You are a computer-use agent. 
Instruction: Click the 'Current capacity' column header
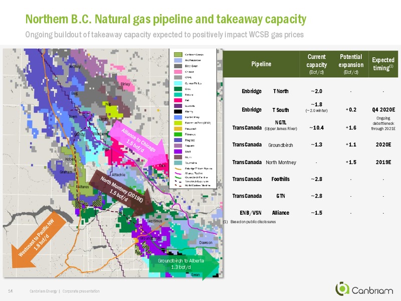pyautogui.click(x=317, y=64)
